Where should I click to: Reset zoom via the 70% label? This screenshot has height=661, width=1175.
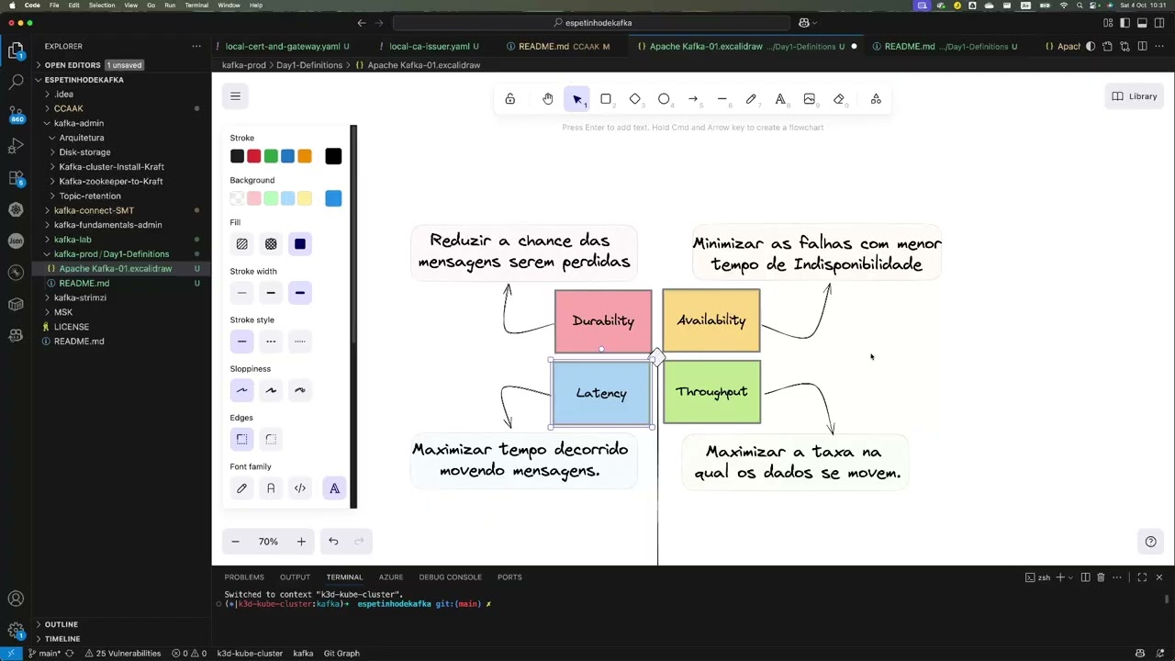pos(268,542)
